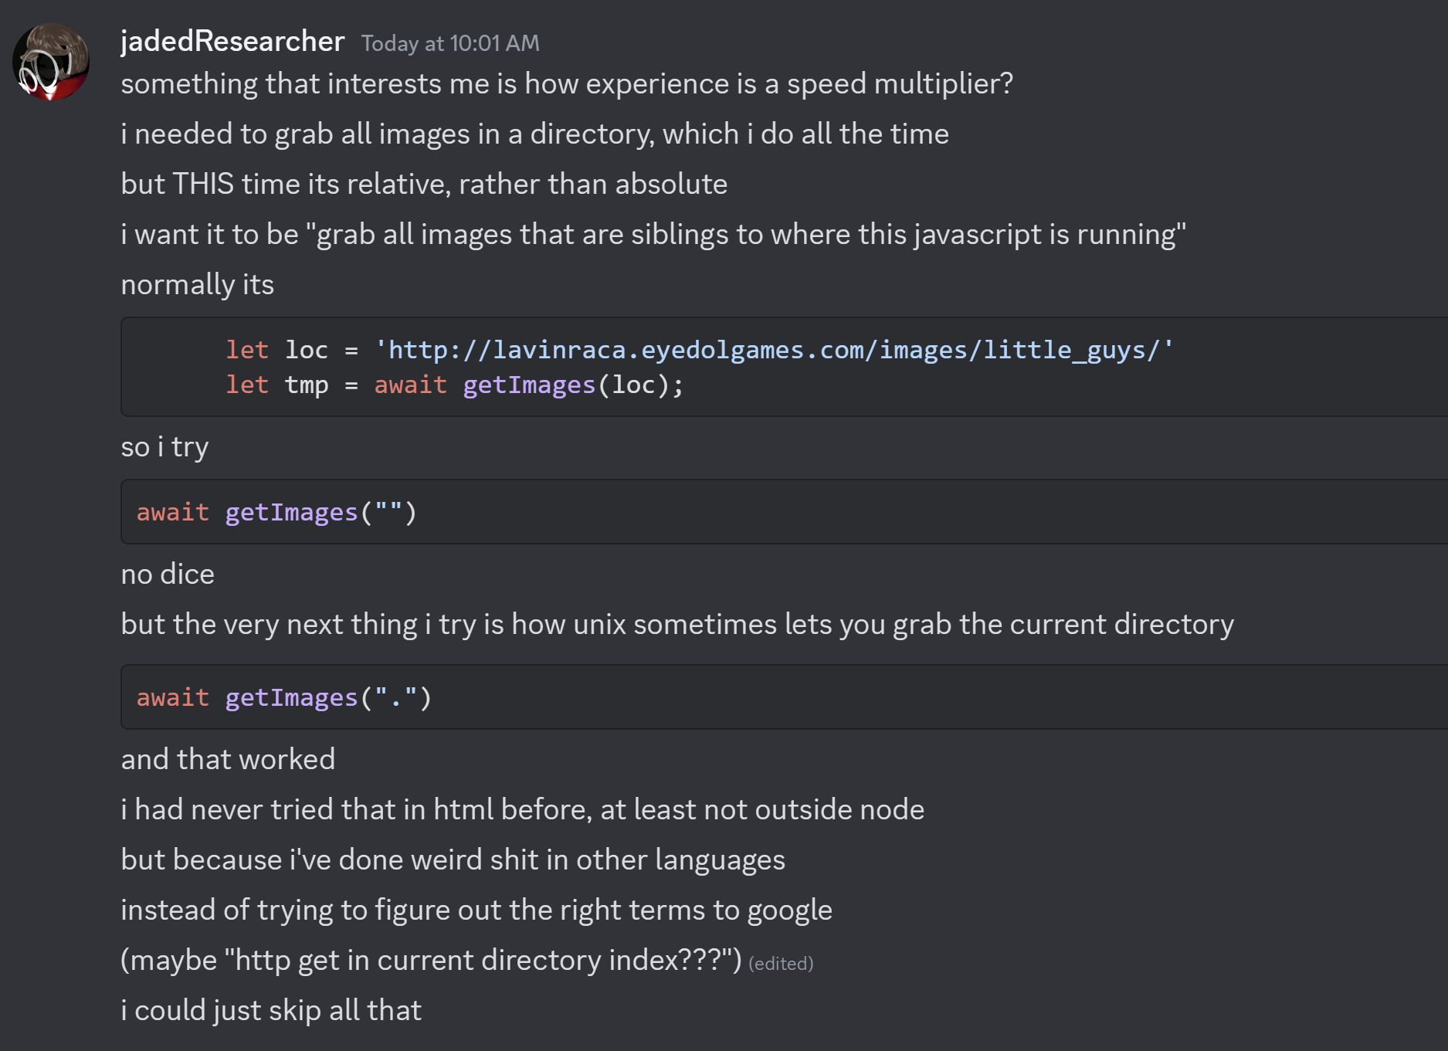This screenshot has height=1051, width=1448.
Task: Click the "i had never tried that in html" message
Action: click(522, 809)
